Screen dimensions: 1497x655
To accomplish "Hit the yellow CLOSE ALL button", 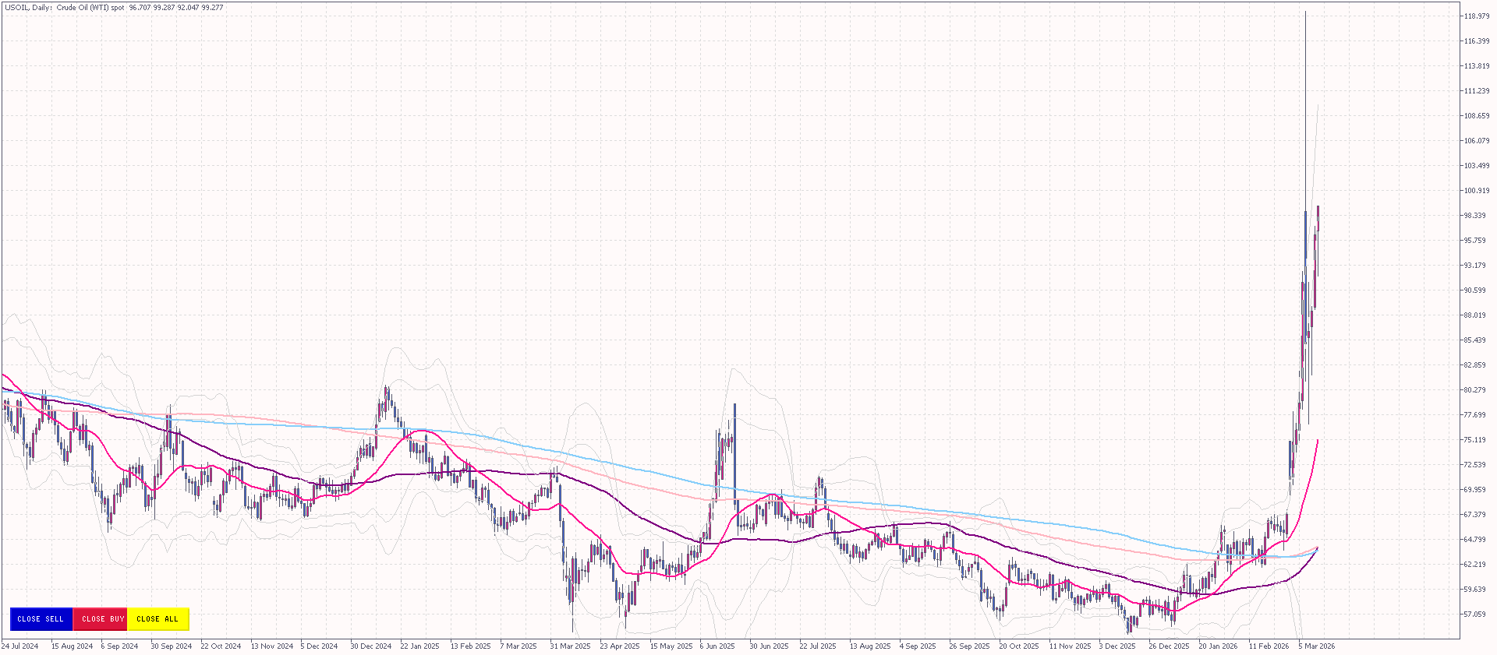I will pos(157,619).
